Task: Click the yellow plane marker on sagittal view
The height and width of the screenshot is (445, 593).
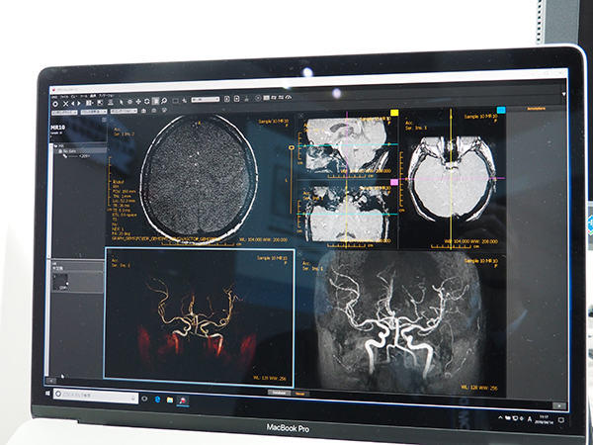Action: point(394,113)
